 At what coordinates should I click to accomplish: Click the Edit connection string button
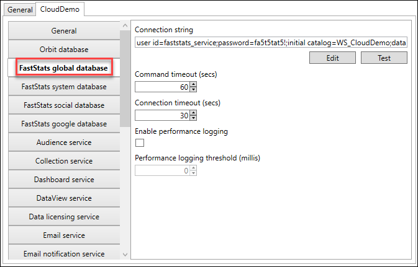[x=332, y=58]
